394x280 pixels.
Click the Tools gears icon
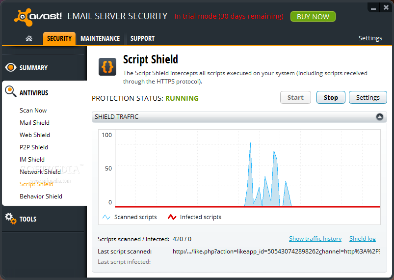tap(11, 219)
